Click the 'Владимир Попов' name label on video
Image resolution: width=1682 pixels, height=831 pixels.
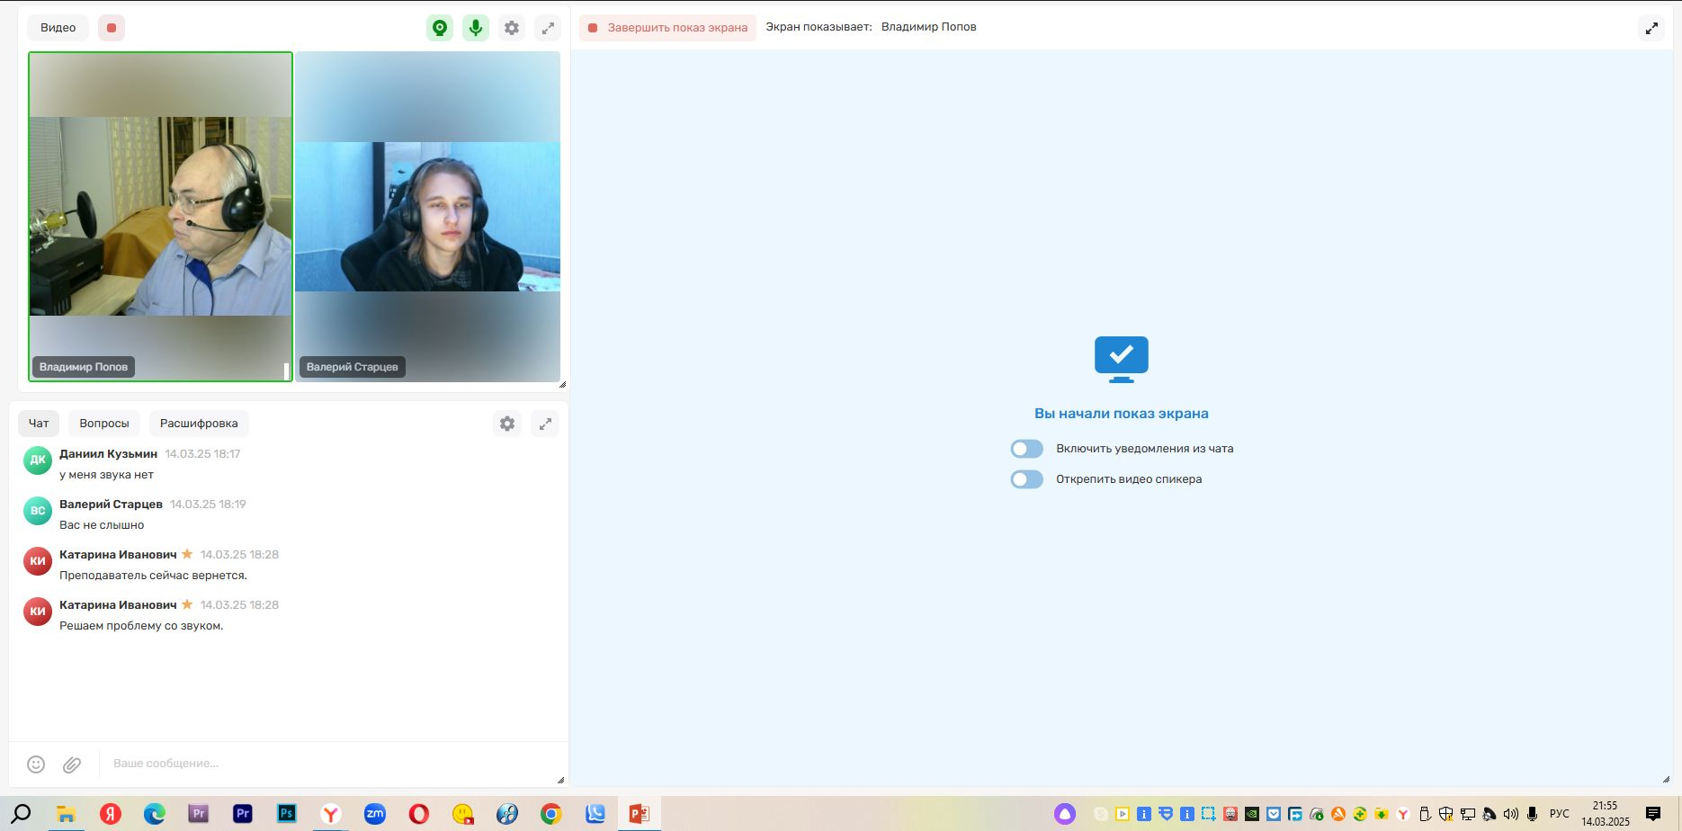(x=84, y=367)
